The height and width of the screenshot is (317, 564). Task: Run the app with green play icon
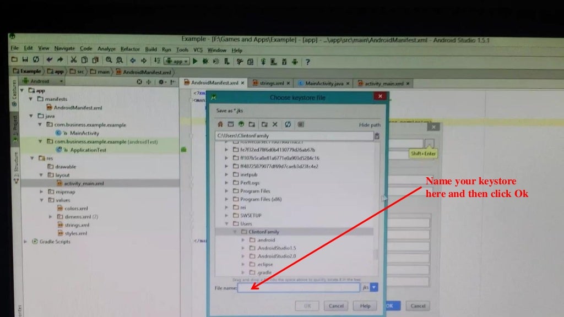pos(195,61)
